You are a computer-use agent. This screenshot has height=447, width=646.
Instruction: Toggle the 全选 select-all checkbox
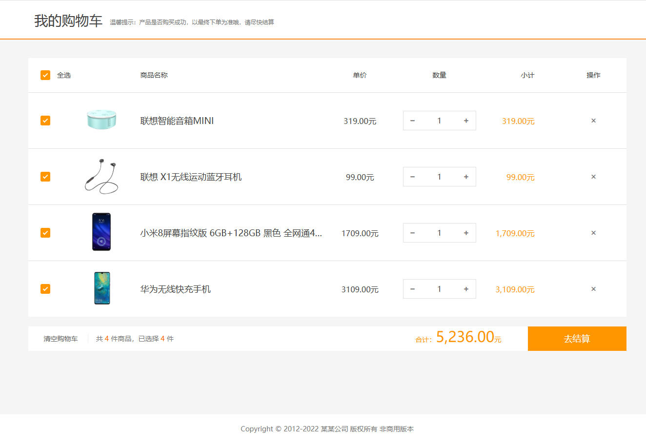pos(45,75)
